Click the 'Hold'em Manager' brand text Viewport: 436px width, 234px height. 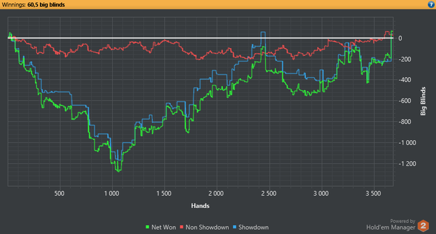click(391, 228)
